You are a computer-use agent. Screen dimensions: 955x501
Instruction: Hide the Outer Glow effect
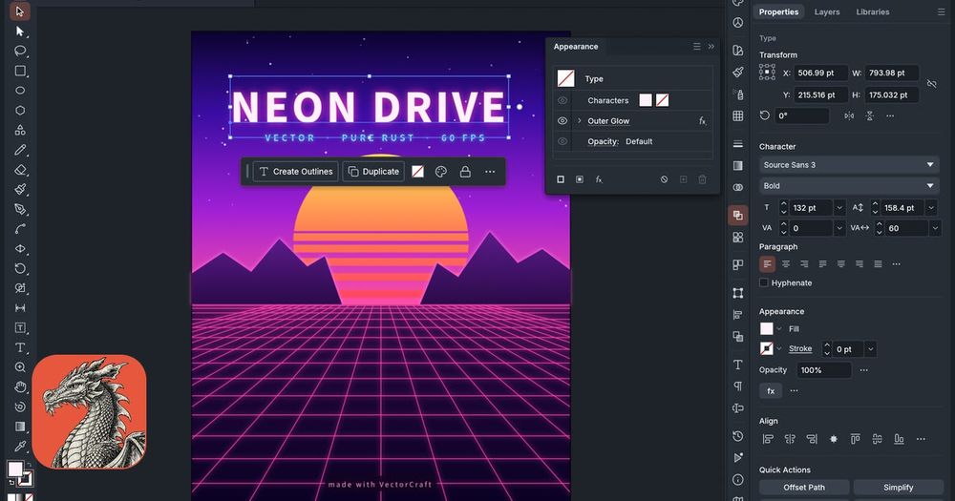click(562, 120)
